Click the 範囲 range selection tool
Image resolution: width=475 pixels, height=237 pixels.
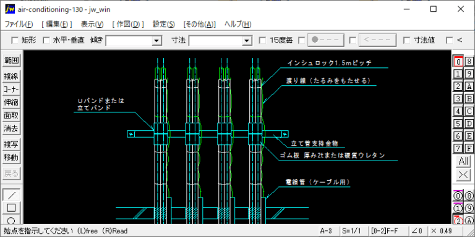pos(11,60)
